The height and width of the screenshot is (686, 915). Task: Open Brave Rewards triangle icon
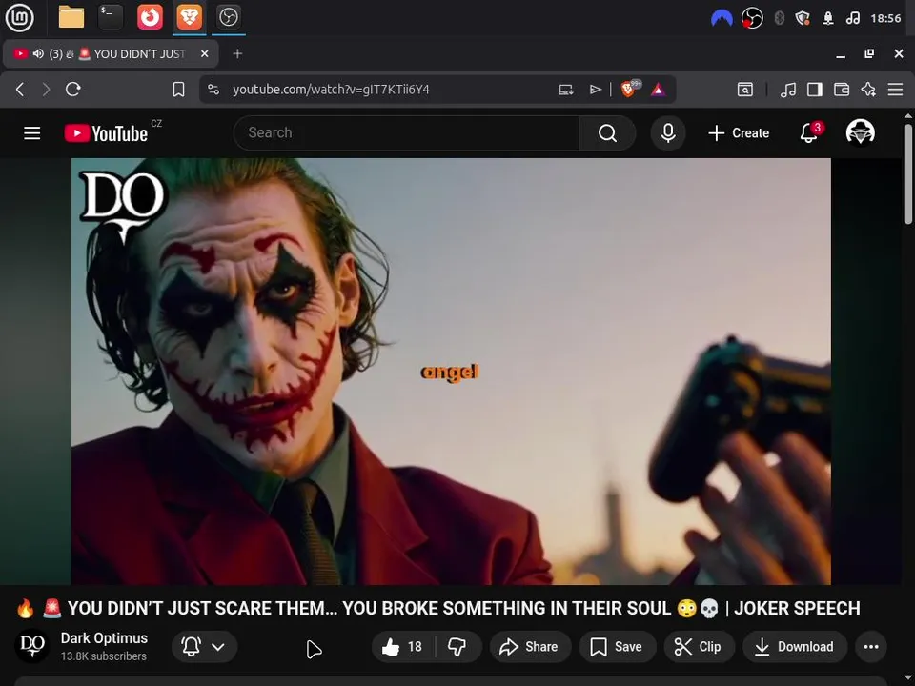click(x=658, y=90)
